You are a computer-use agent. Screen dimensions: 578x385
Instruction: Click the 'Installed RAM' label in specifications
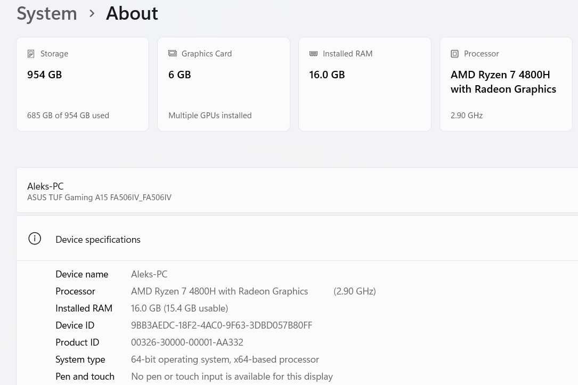tap(84, 308)
